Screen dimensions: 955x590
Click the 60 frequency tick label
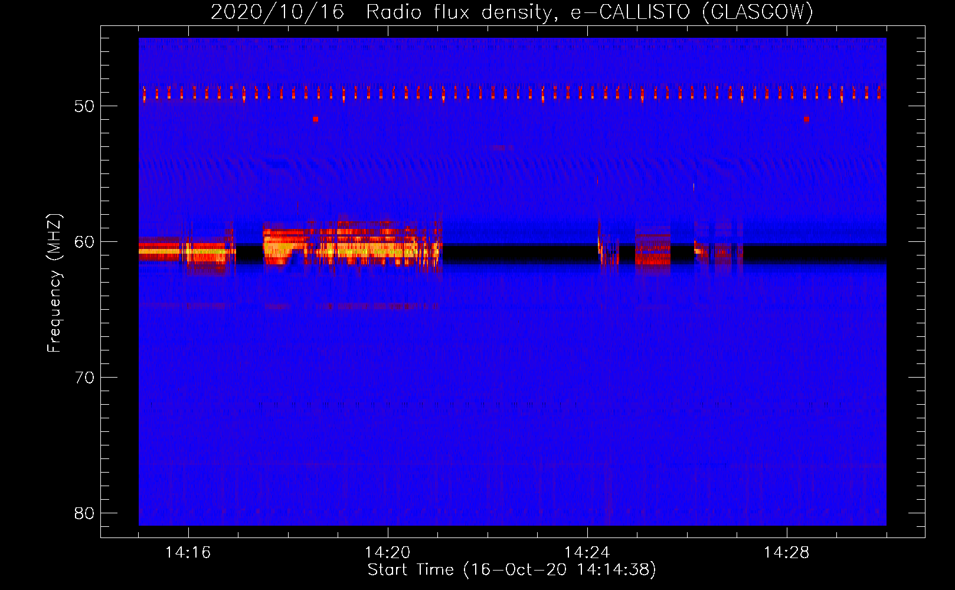(x=84, y=242)
